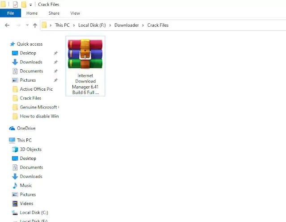This screenshot has height=222, width=286.
Task: Open pinned Documents under Quick access
Action: (x=31, y=71)
